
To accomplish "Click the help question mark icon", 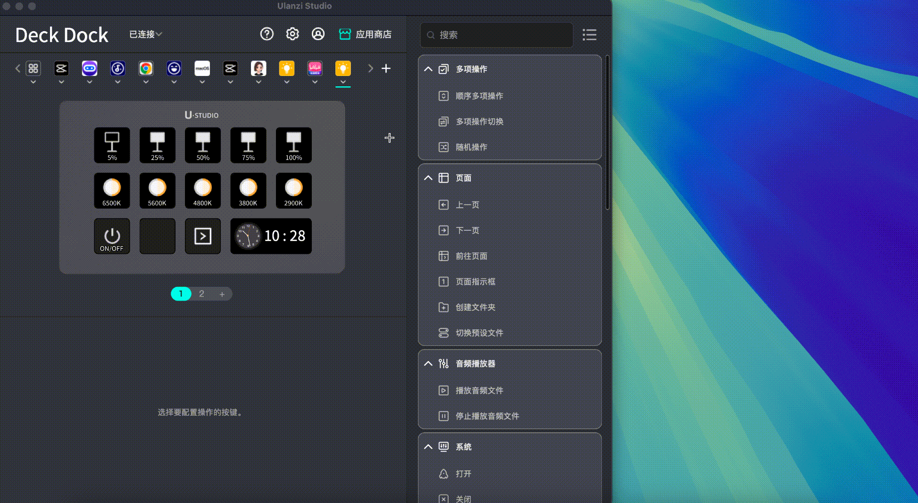I will [x=267, y=34].
